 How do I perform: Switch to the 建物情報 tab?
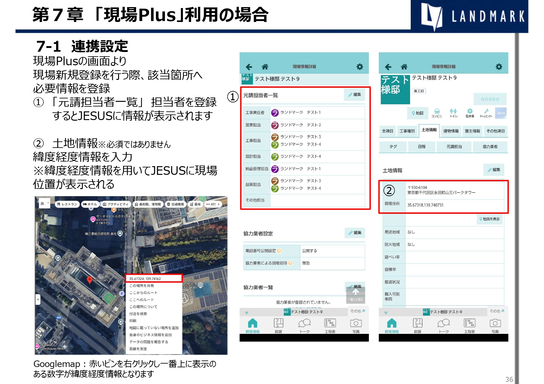(x=451, y=131)
